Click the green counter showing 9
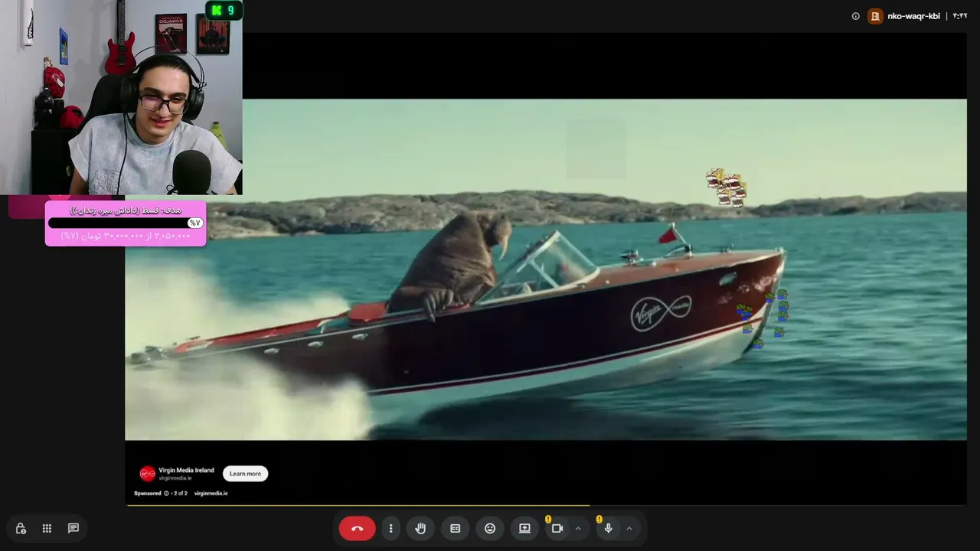980x551 pixels. tap(224, 10)
